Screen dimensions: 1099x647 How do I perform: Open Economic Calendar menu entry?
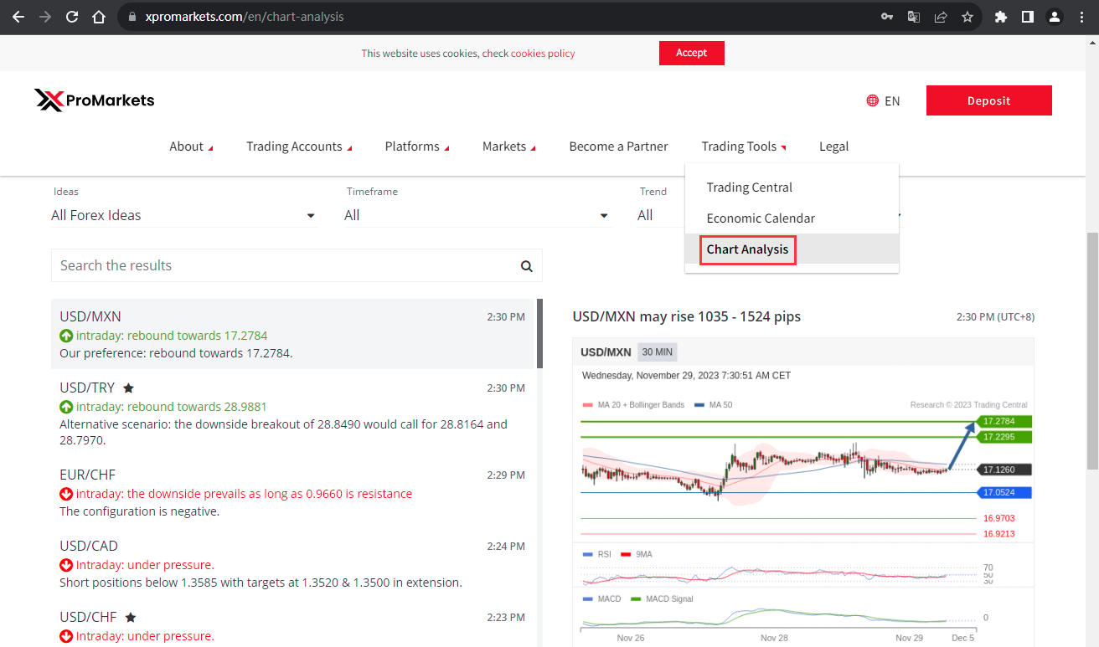pos(761,218)
